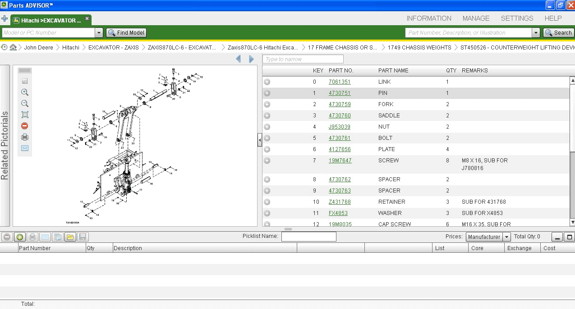Viewport: 575px width, 309px height.
Task: Open the history clock icon in breadcrumb
Action: (4, 47)
